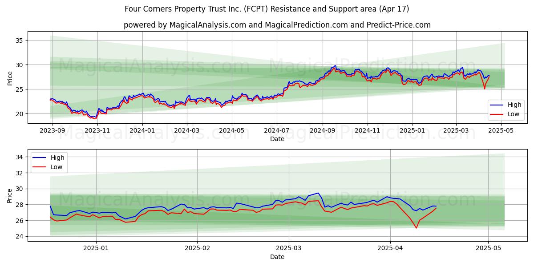
Task: Click the 'powered by MagicalAnalysis.com' subtitle
Action: click(277, 25)
